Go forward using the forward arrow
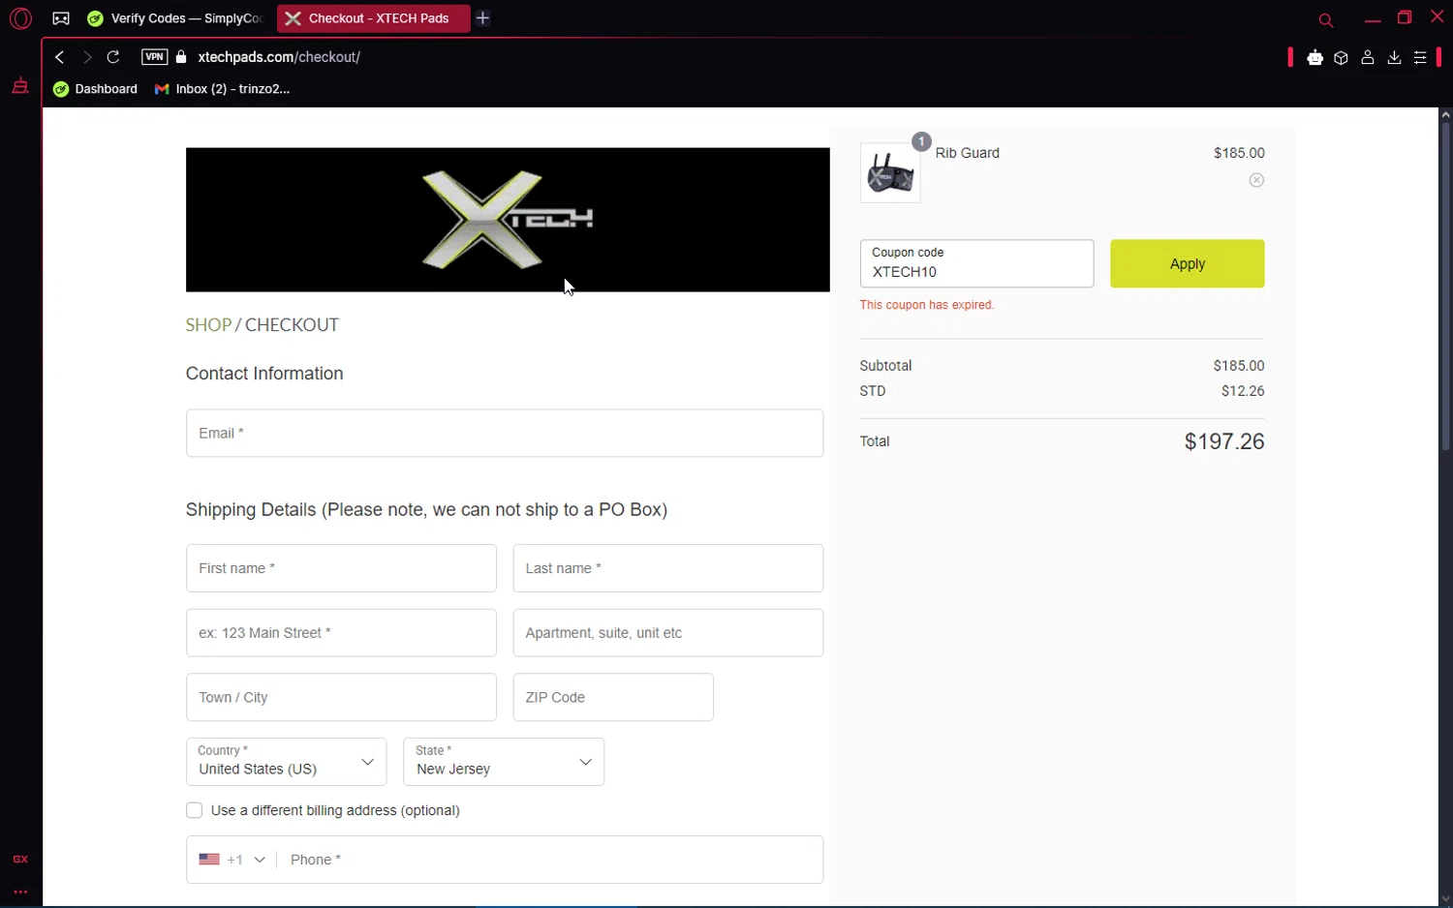This screenshot has height=908, width=1453. 86,57
